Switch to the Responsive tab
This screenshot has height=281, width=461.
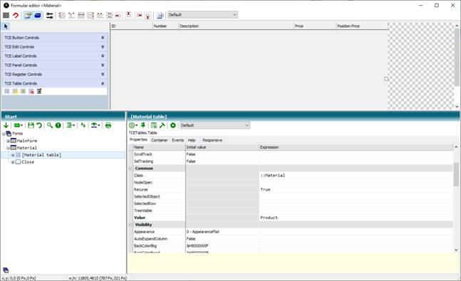pyautogui.click(x=212, y=140)
